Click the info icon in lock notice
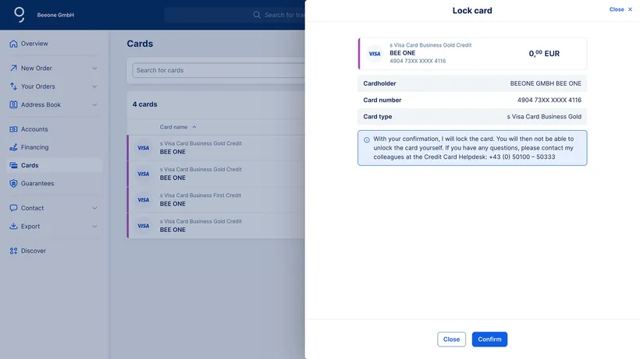Viewport: 640px width, 359px height. click(x=367, y=139)
